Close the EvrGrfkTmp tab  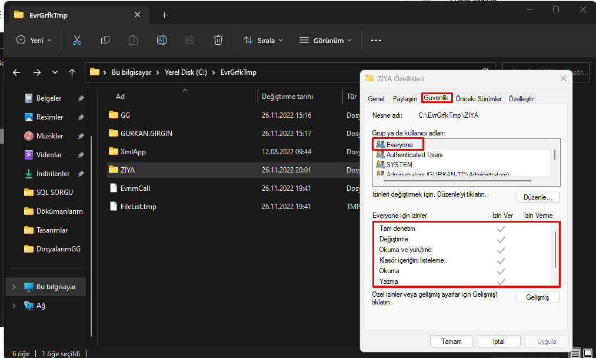137,15
